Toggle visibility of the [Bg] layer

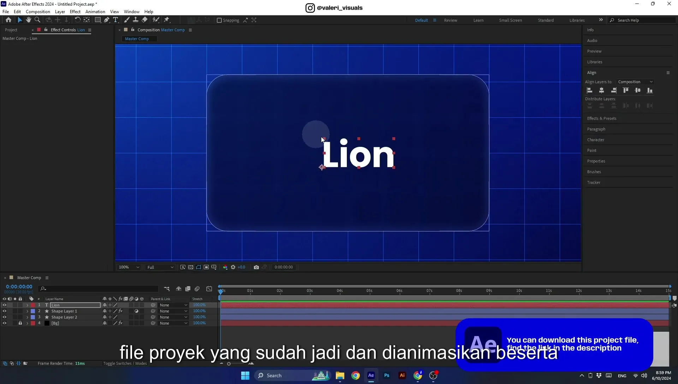5,323
